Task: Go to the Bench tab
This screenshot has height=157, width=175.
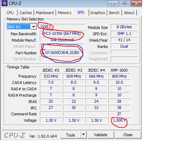Action: [114, 13]
